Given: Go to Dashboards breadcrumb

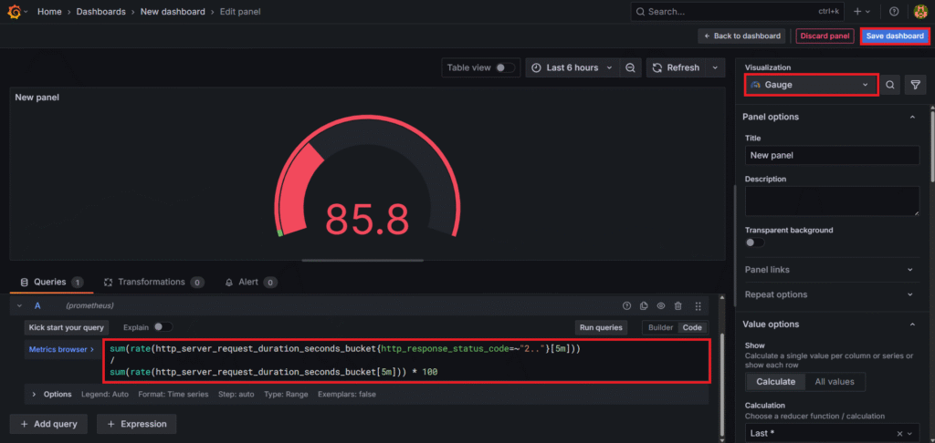Looking at the screenshot, I should coord(100,11).
